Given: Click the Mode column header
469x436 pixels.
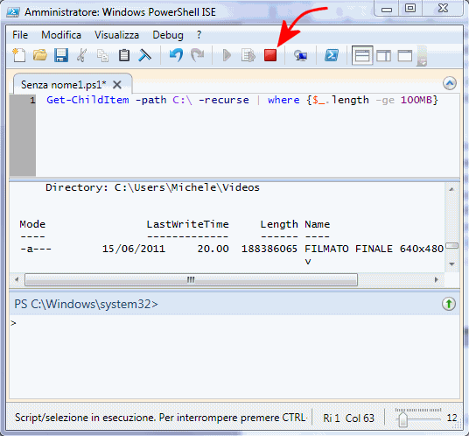Looking at the screenshot, I should (x=32, y=224).
